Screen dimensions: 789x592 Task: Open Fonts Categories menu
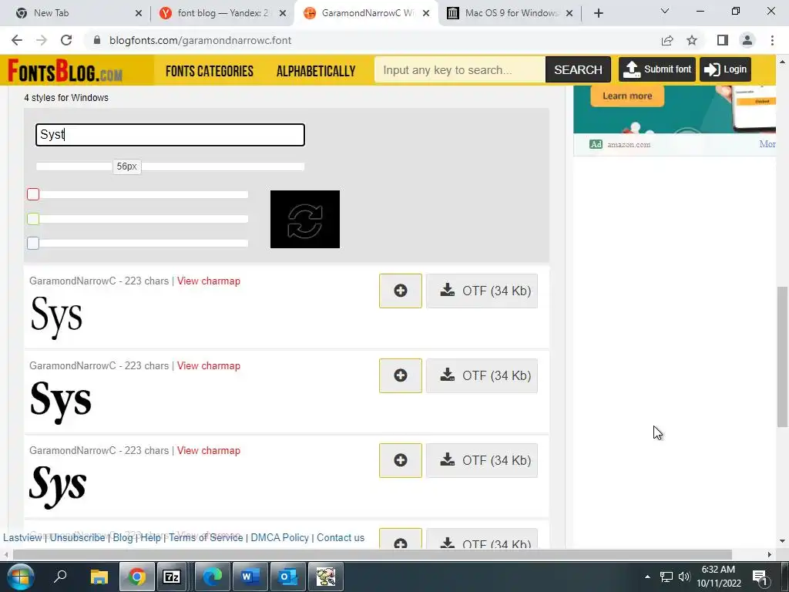[210, 71]
